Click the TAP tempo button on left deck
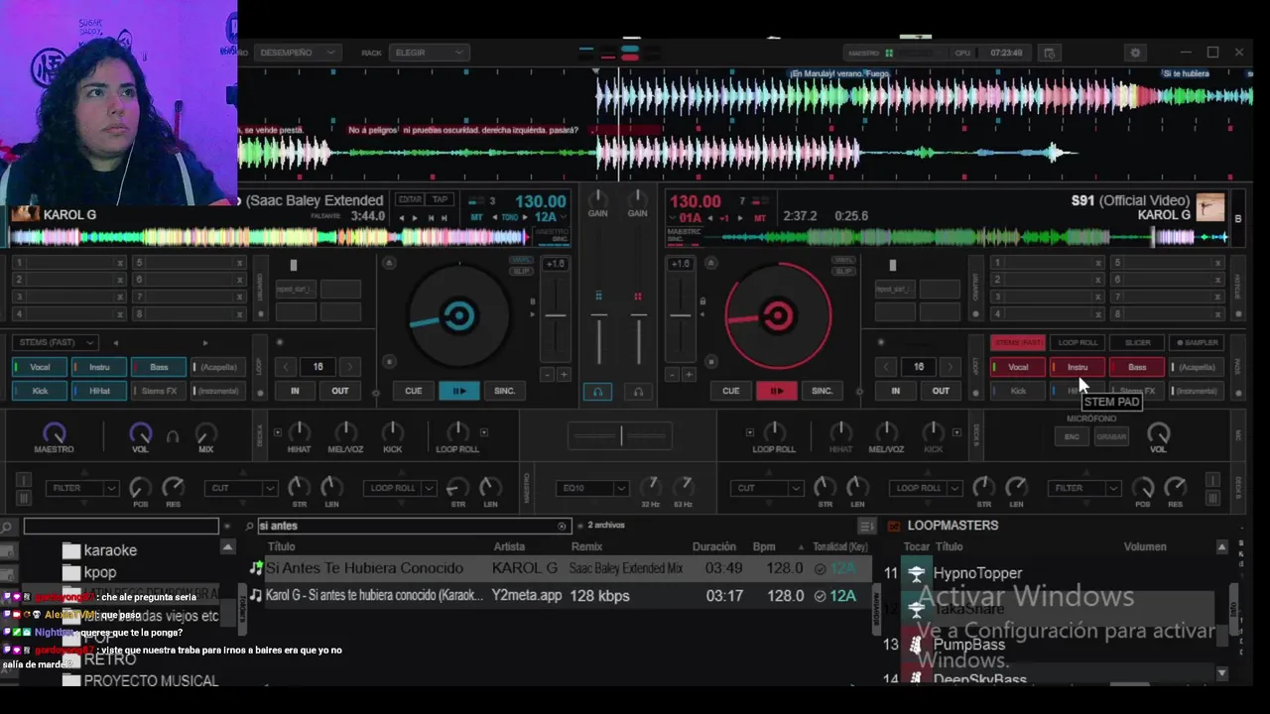Screen dimensions: 1270x714 coord(440,199)
